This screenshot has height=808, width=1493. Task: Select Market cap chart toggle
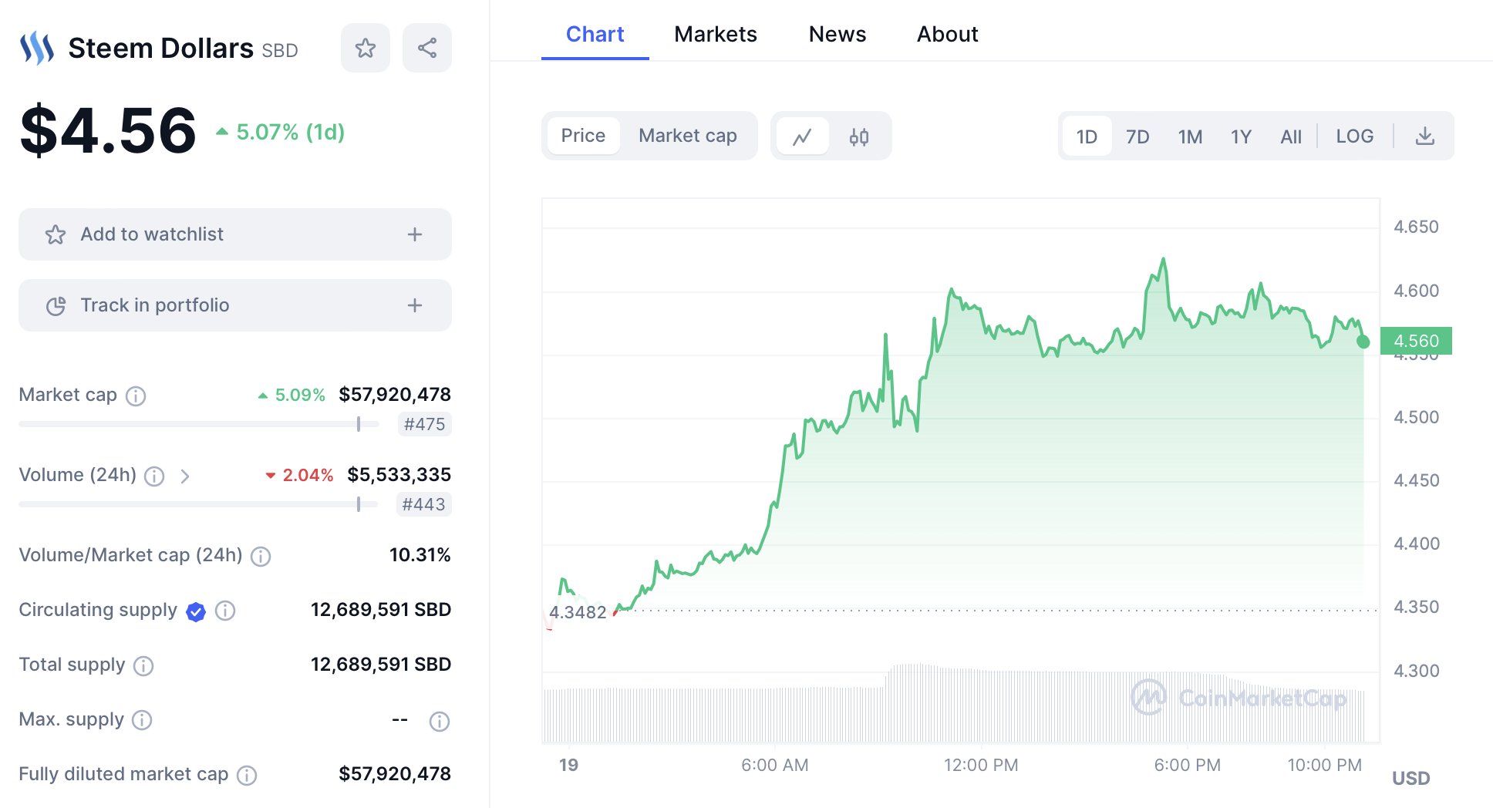click(687, 136)
